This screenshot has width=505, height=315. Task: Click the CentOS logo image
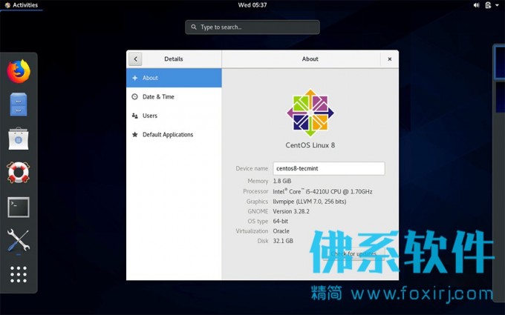[x=310, y=113]
